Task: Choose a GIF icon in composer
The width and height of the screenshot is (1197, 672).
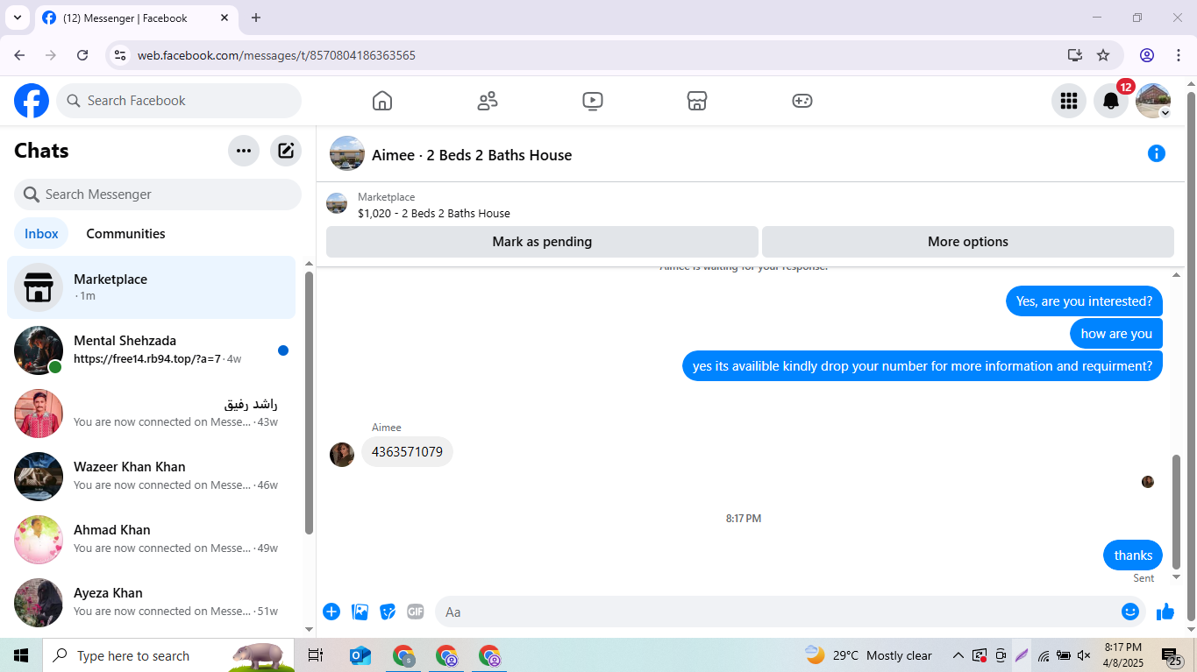Action: [x=416, y=612]
